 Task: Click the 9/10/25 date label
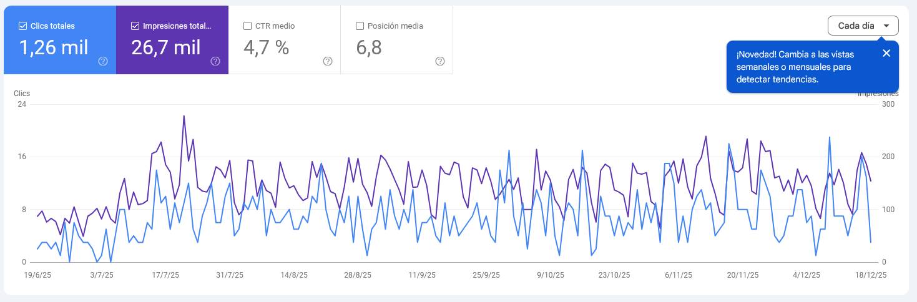(551, 275)
